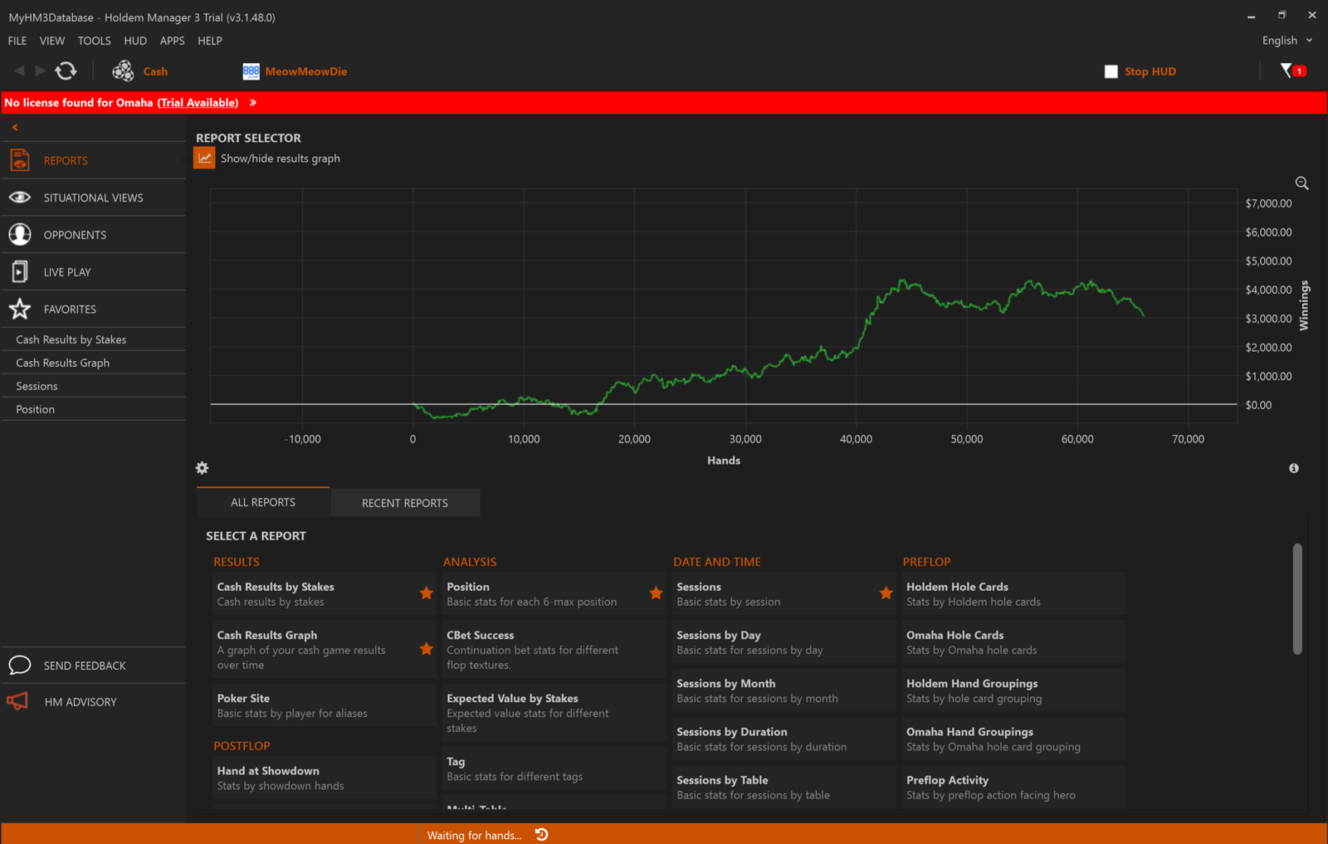Click the forward navigation arrow
The width and height of the screenshot is (1328, 844).
(40, 71)
